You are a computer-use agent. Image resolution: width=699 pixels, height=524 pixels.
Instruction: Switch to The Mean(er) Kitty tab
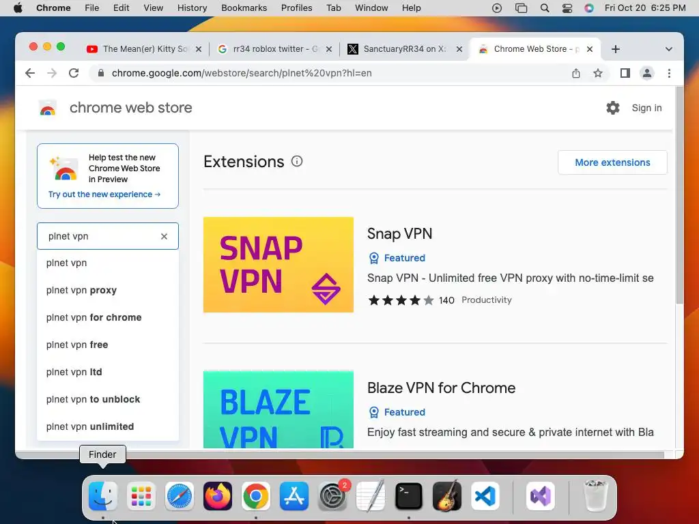[x=145, y=49]
